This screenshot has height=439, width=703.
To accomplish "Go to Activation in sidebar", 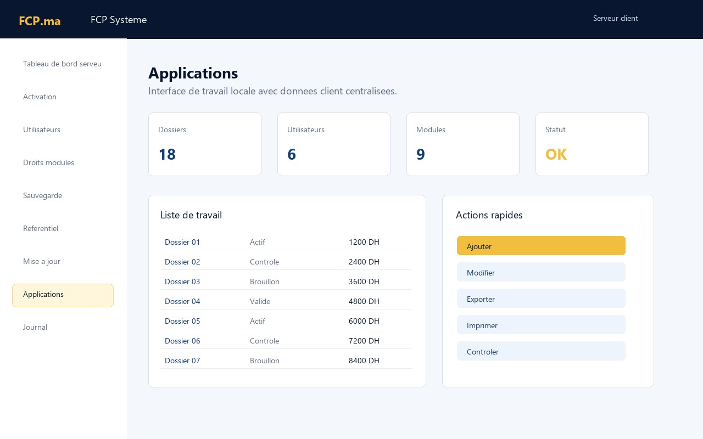I will click(x=63, y=97).
